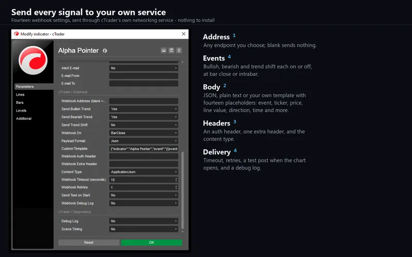The width and height of the screenshot is (412, 257).
Task: Expand the Webhook On BarClose dropdown
Action: [144, 133]
